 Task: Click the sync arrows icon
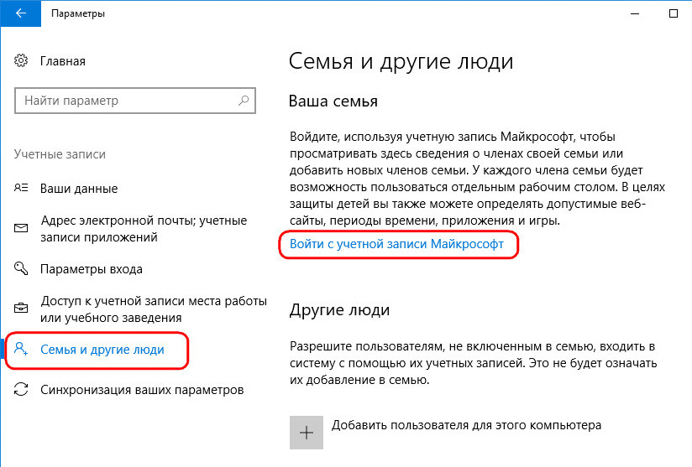pyautogui.click(x=21, y=390)
